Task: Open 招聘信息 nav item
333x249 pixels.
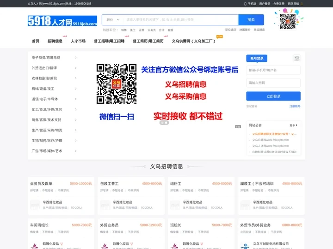Action: pos(55,41)
